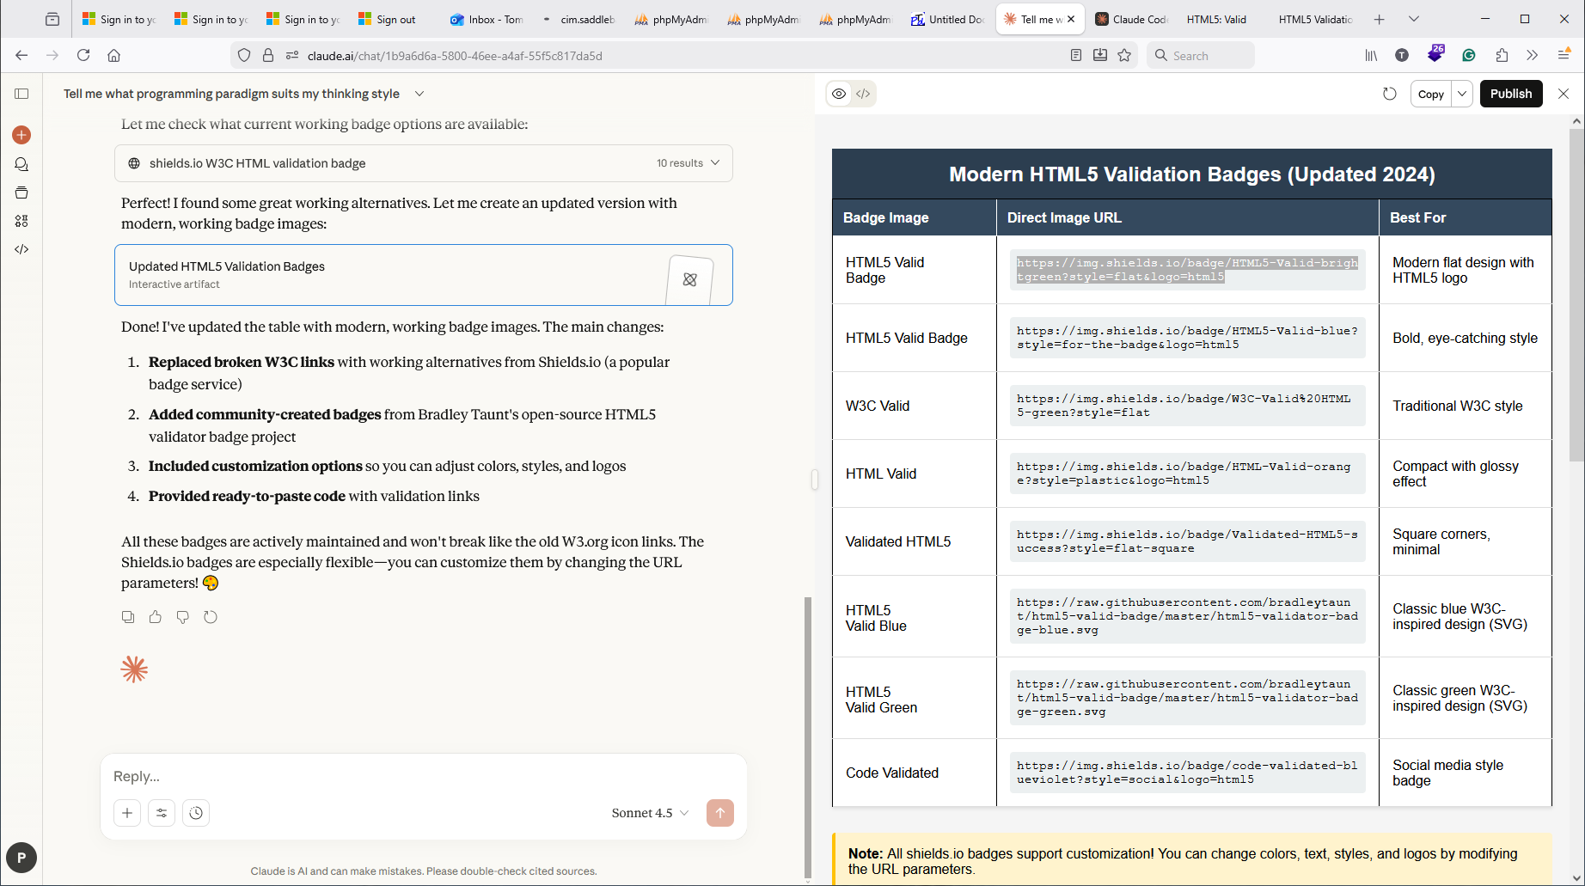1585x886 pixels.
Task: Click the thumbs up feedback icon
Action: (x=156, y=617)
